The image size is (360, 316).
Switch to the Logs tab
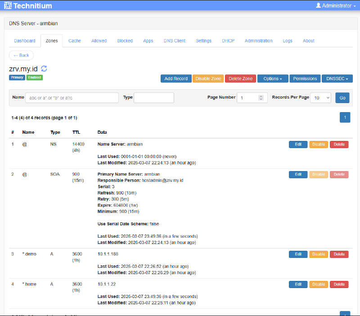[x=288, y=41]
